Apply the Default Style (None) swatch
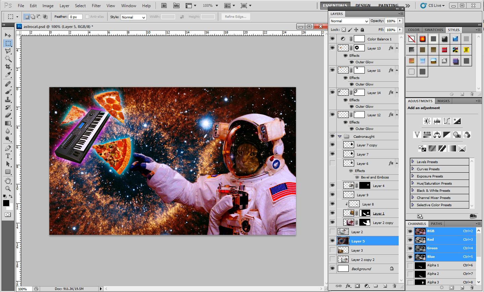484x292 pixels. (411, 39)
